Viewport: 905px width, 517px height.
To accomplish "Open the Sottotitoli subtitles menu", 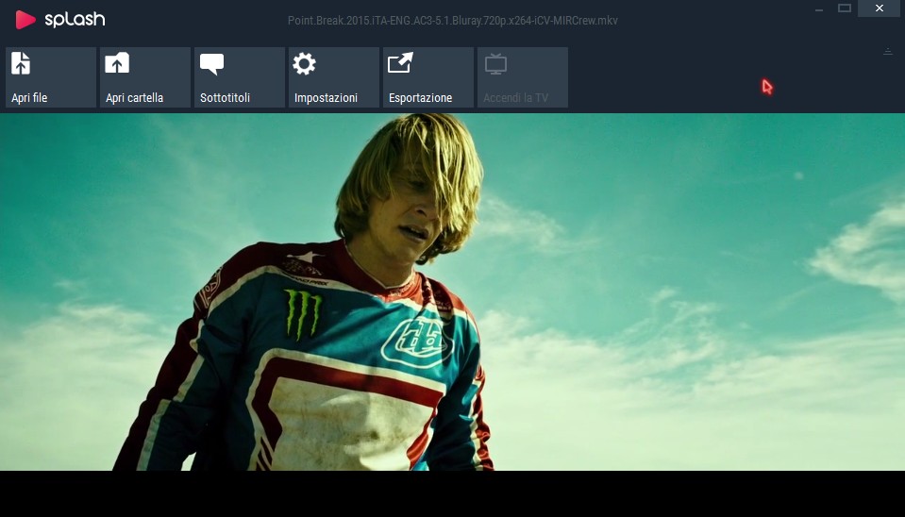I will [x=240, y=77].
